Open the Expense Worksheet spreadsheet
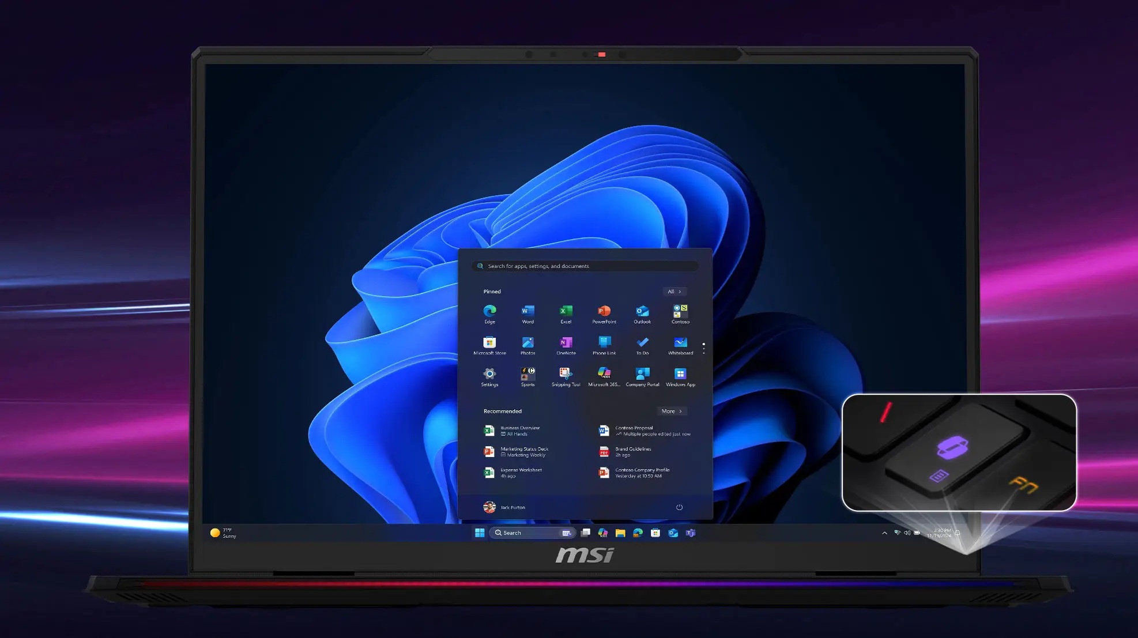This screenshot has height=638, width=1138. coord(513,473)
